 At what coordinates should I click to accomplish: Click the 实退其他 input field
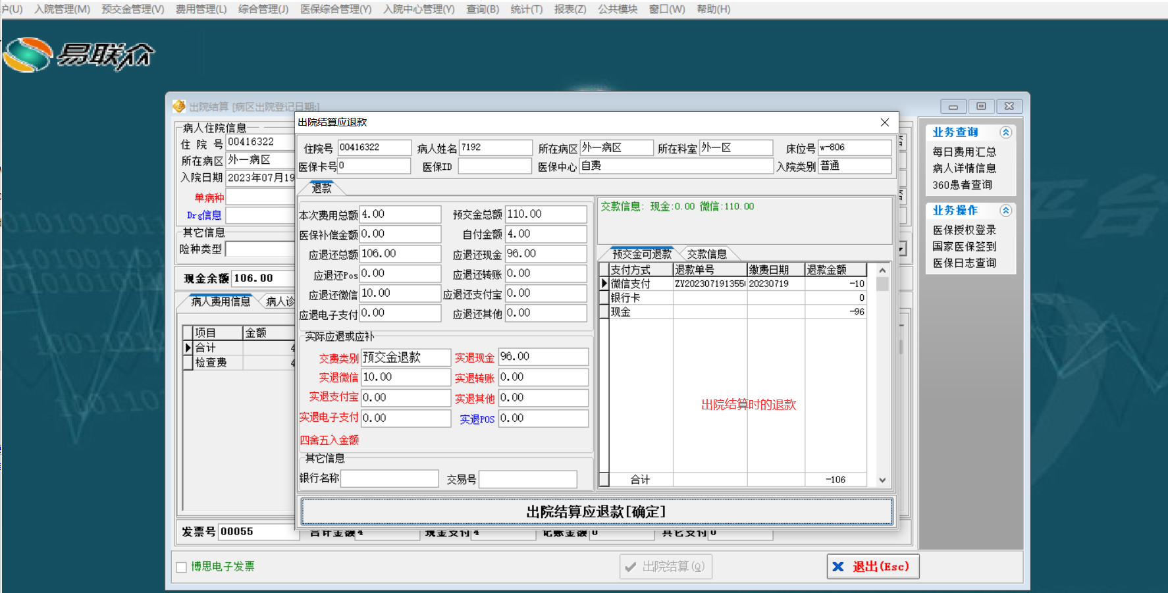coord(543,398)
